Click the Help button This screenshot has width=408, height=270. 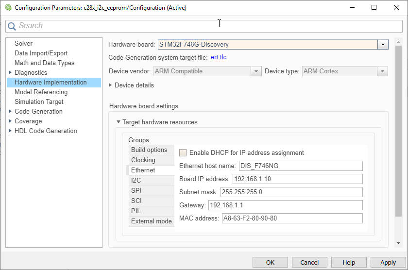click(349, 262)
